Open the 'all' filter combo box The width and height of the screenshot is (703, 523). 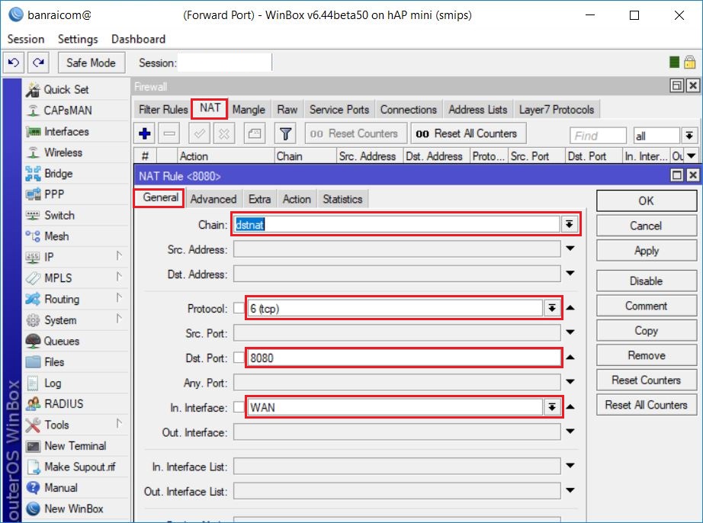688,134
